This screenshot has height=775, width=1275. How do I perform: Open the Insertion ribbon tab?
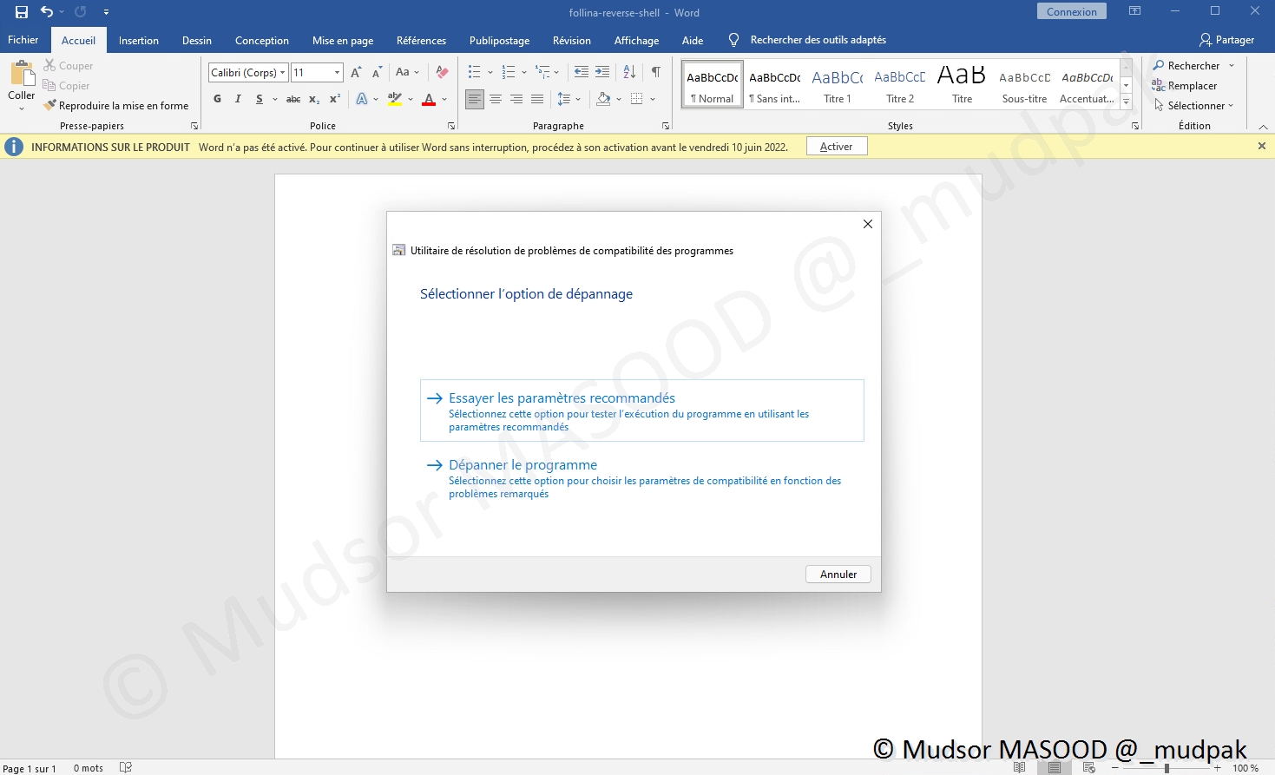tap(139, 41)
